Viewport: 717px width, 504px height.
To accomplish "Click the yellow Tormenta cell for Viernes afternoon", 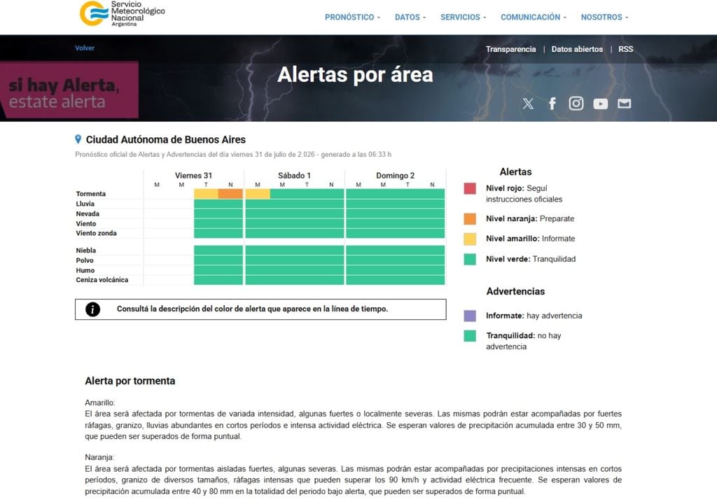I will pos(207,194).
